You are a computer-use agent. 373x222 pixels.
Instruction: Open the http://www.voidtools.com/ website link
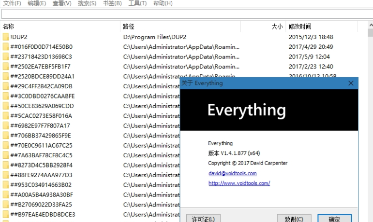(239, 183)
